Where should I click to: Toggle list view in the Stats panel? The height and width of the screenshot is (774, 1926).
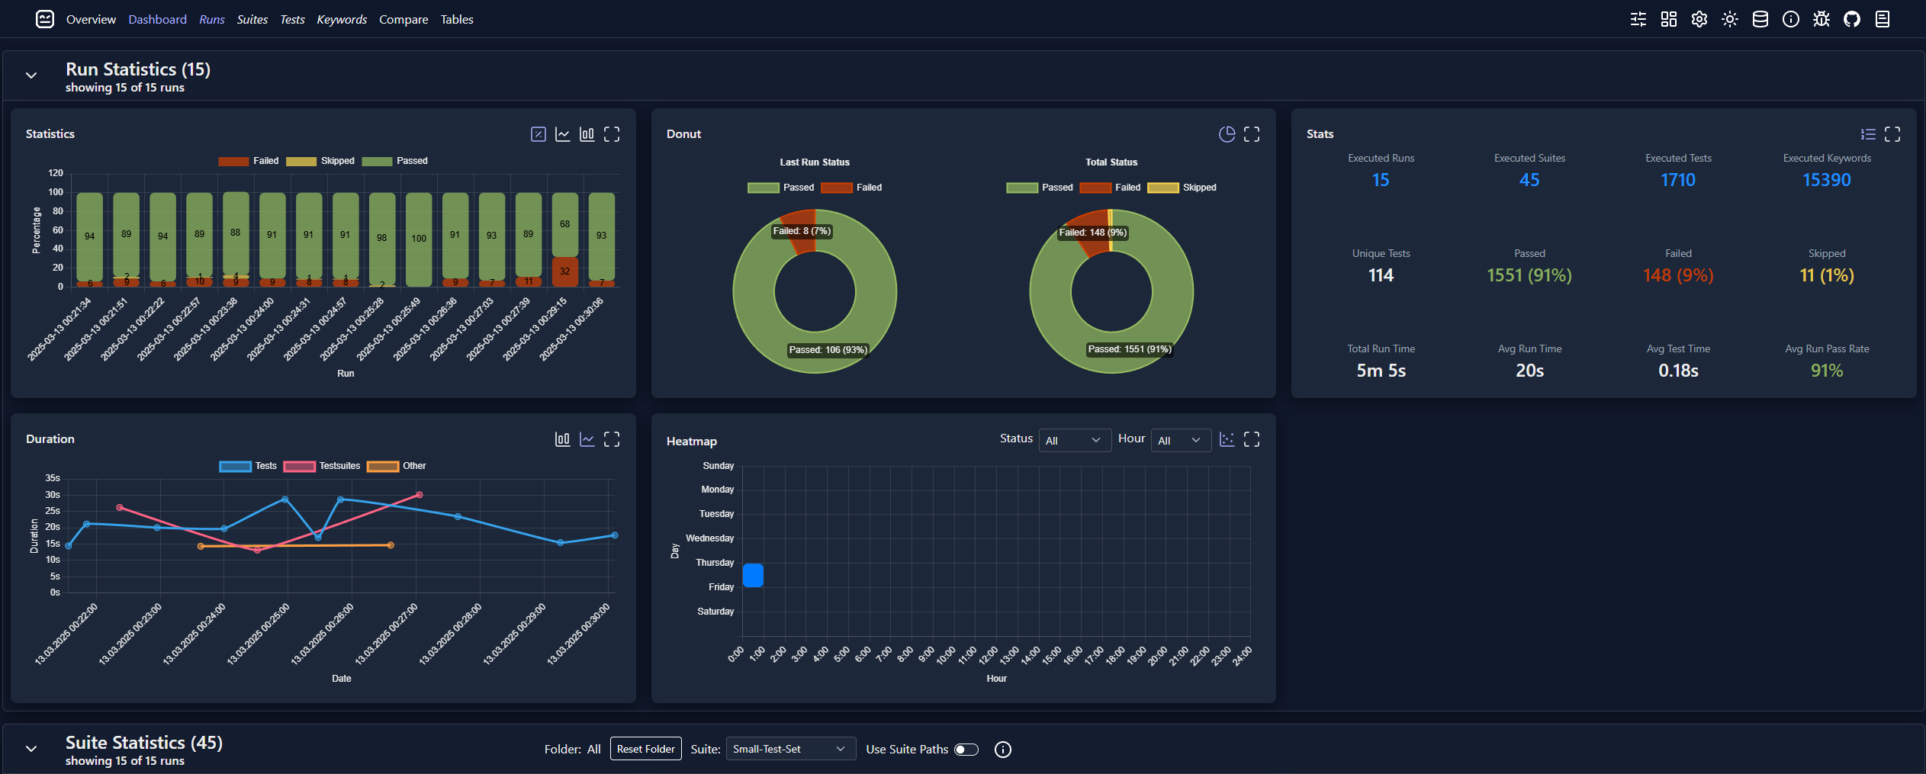[x=1868, y=133]
